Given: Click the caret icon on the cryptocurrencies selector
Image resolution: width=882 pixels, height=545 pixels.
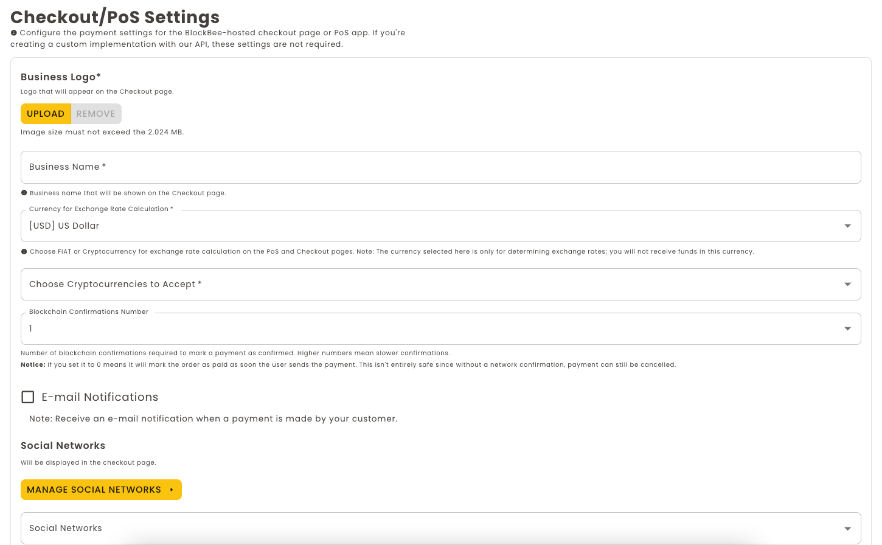Looking at the screenshot, I should pyautogui.click(x=847, y=284).
